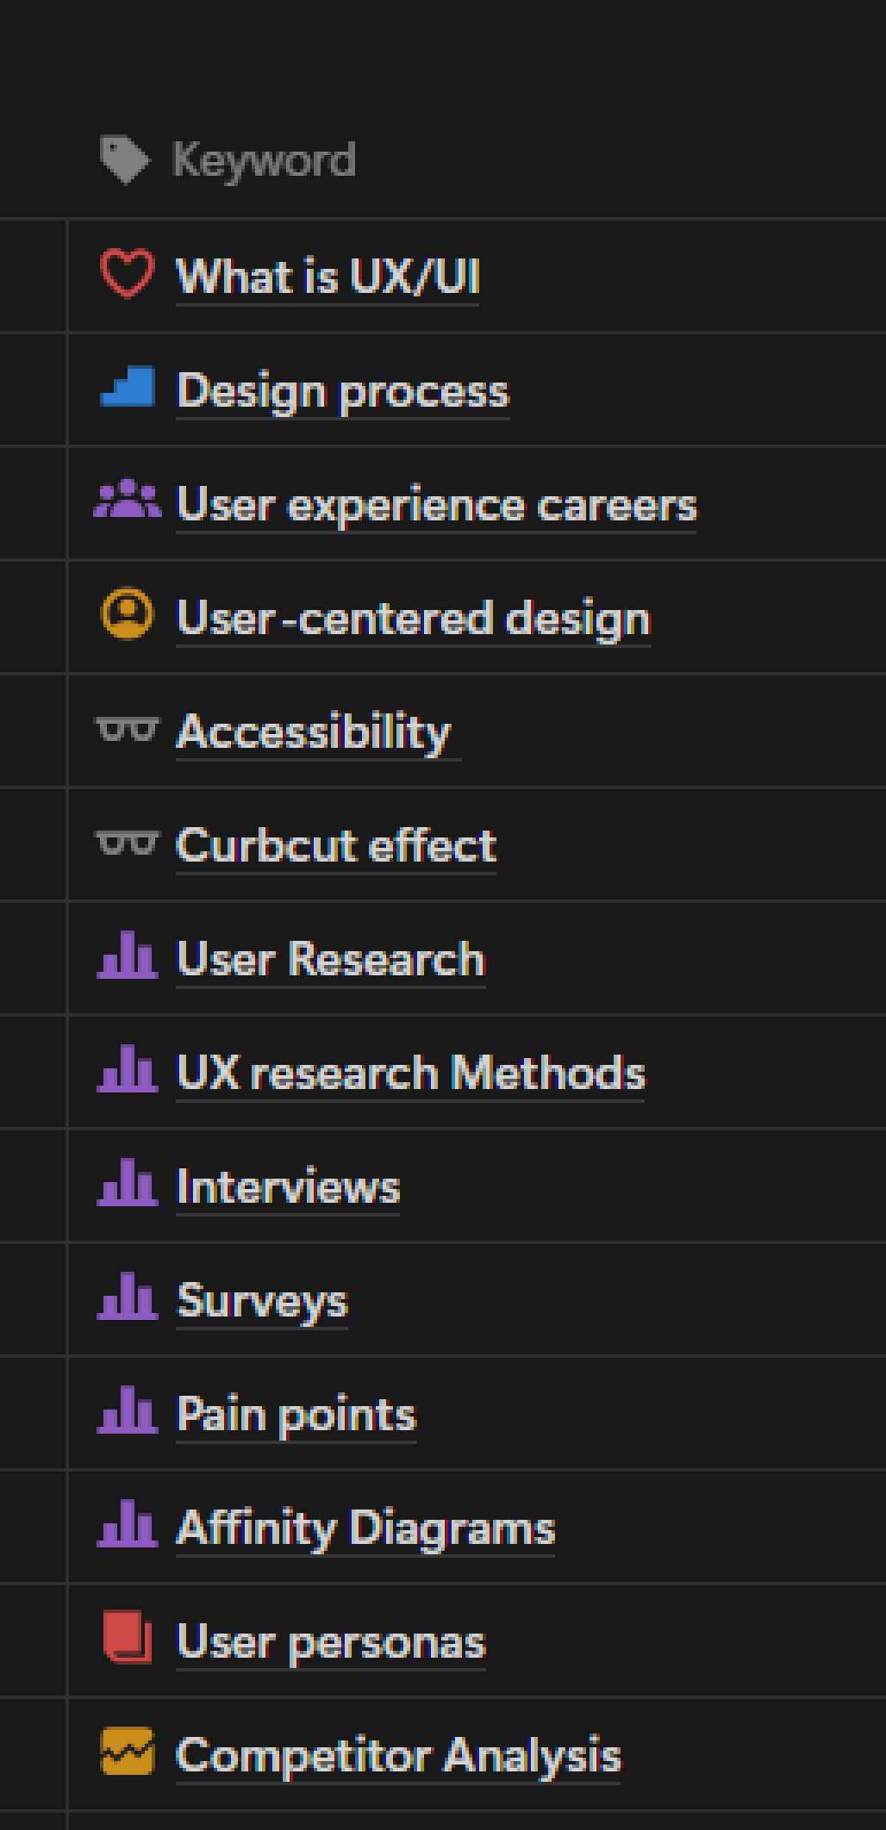Open the What is UX/UI page

point(328,277)
